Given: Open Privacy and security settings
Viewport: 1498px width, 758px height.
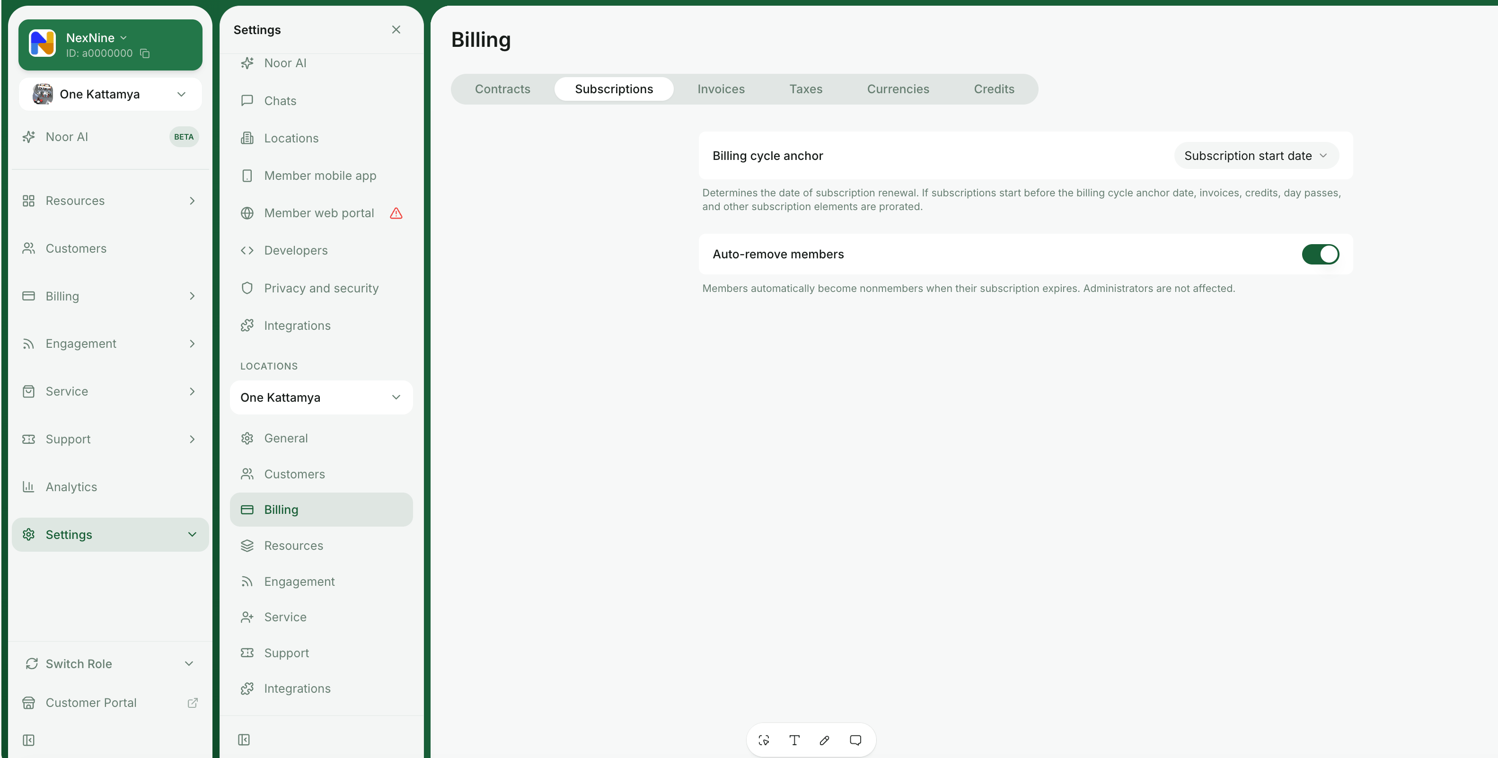Looking at the screenshot, I should pyautogui.click(x=321, y=288).
